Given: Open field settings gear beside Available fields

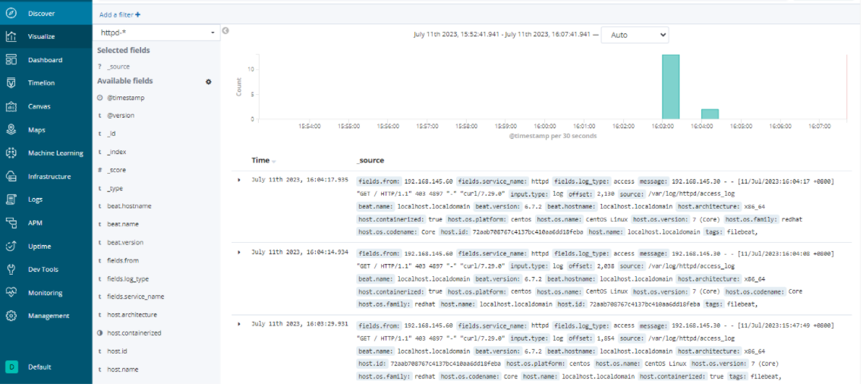Looking at the screenshot, I should click(x=209, y=81).
